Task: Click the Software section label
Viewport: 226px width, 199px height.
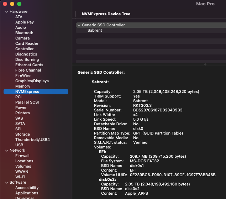Action: pos(18,182)
